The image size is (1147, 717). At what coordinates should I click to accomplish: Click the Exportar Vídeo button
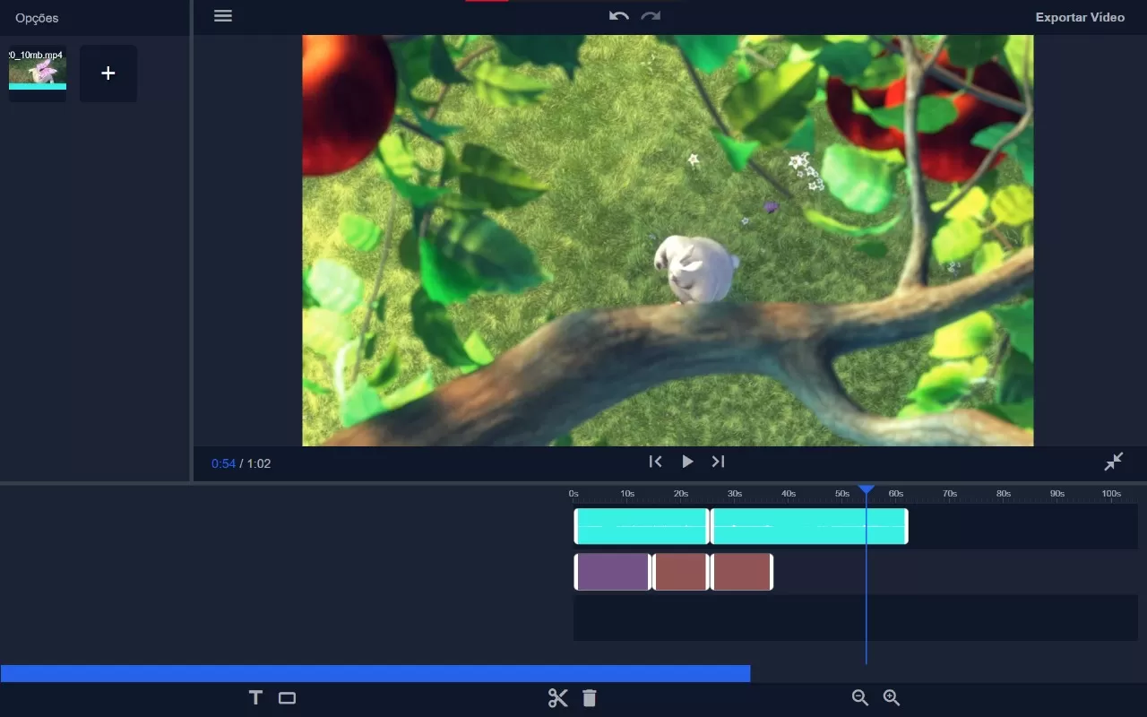pyautogui.click(x=1080, y=17)
